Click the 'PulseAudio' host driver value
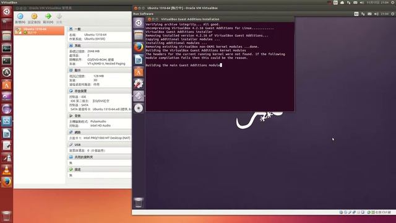Image resolution: width=396 pixels, height=223 pixels. point(98,121)
